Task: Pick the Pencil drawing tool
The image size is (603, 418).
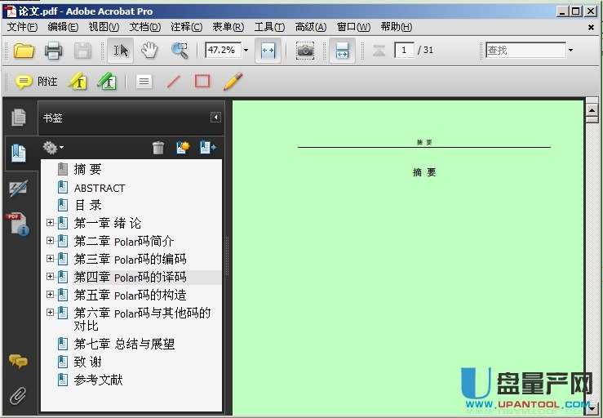Action: (233, 82)
